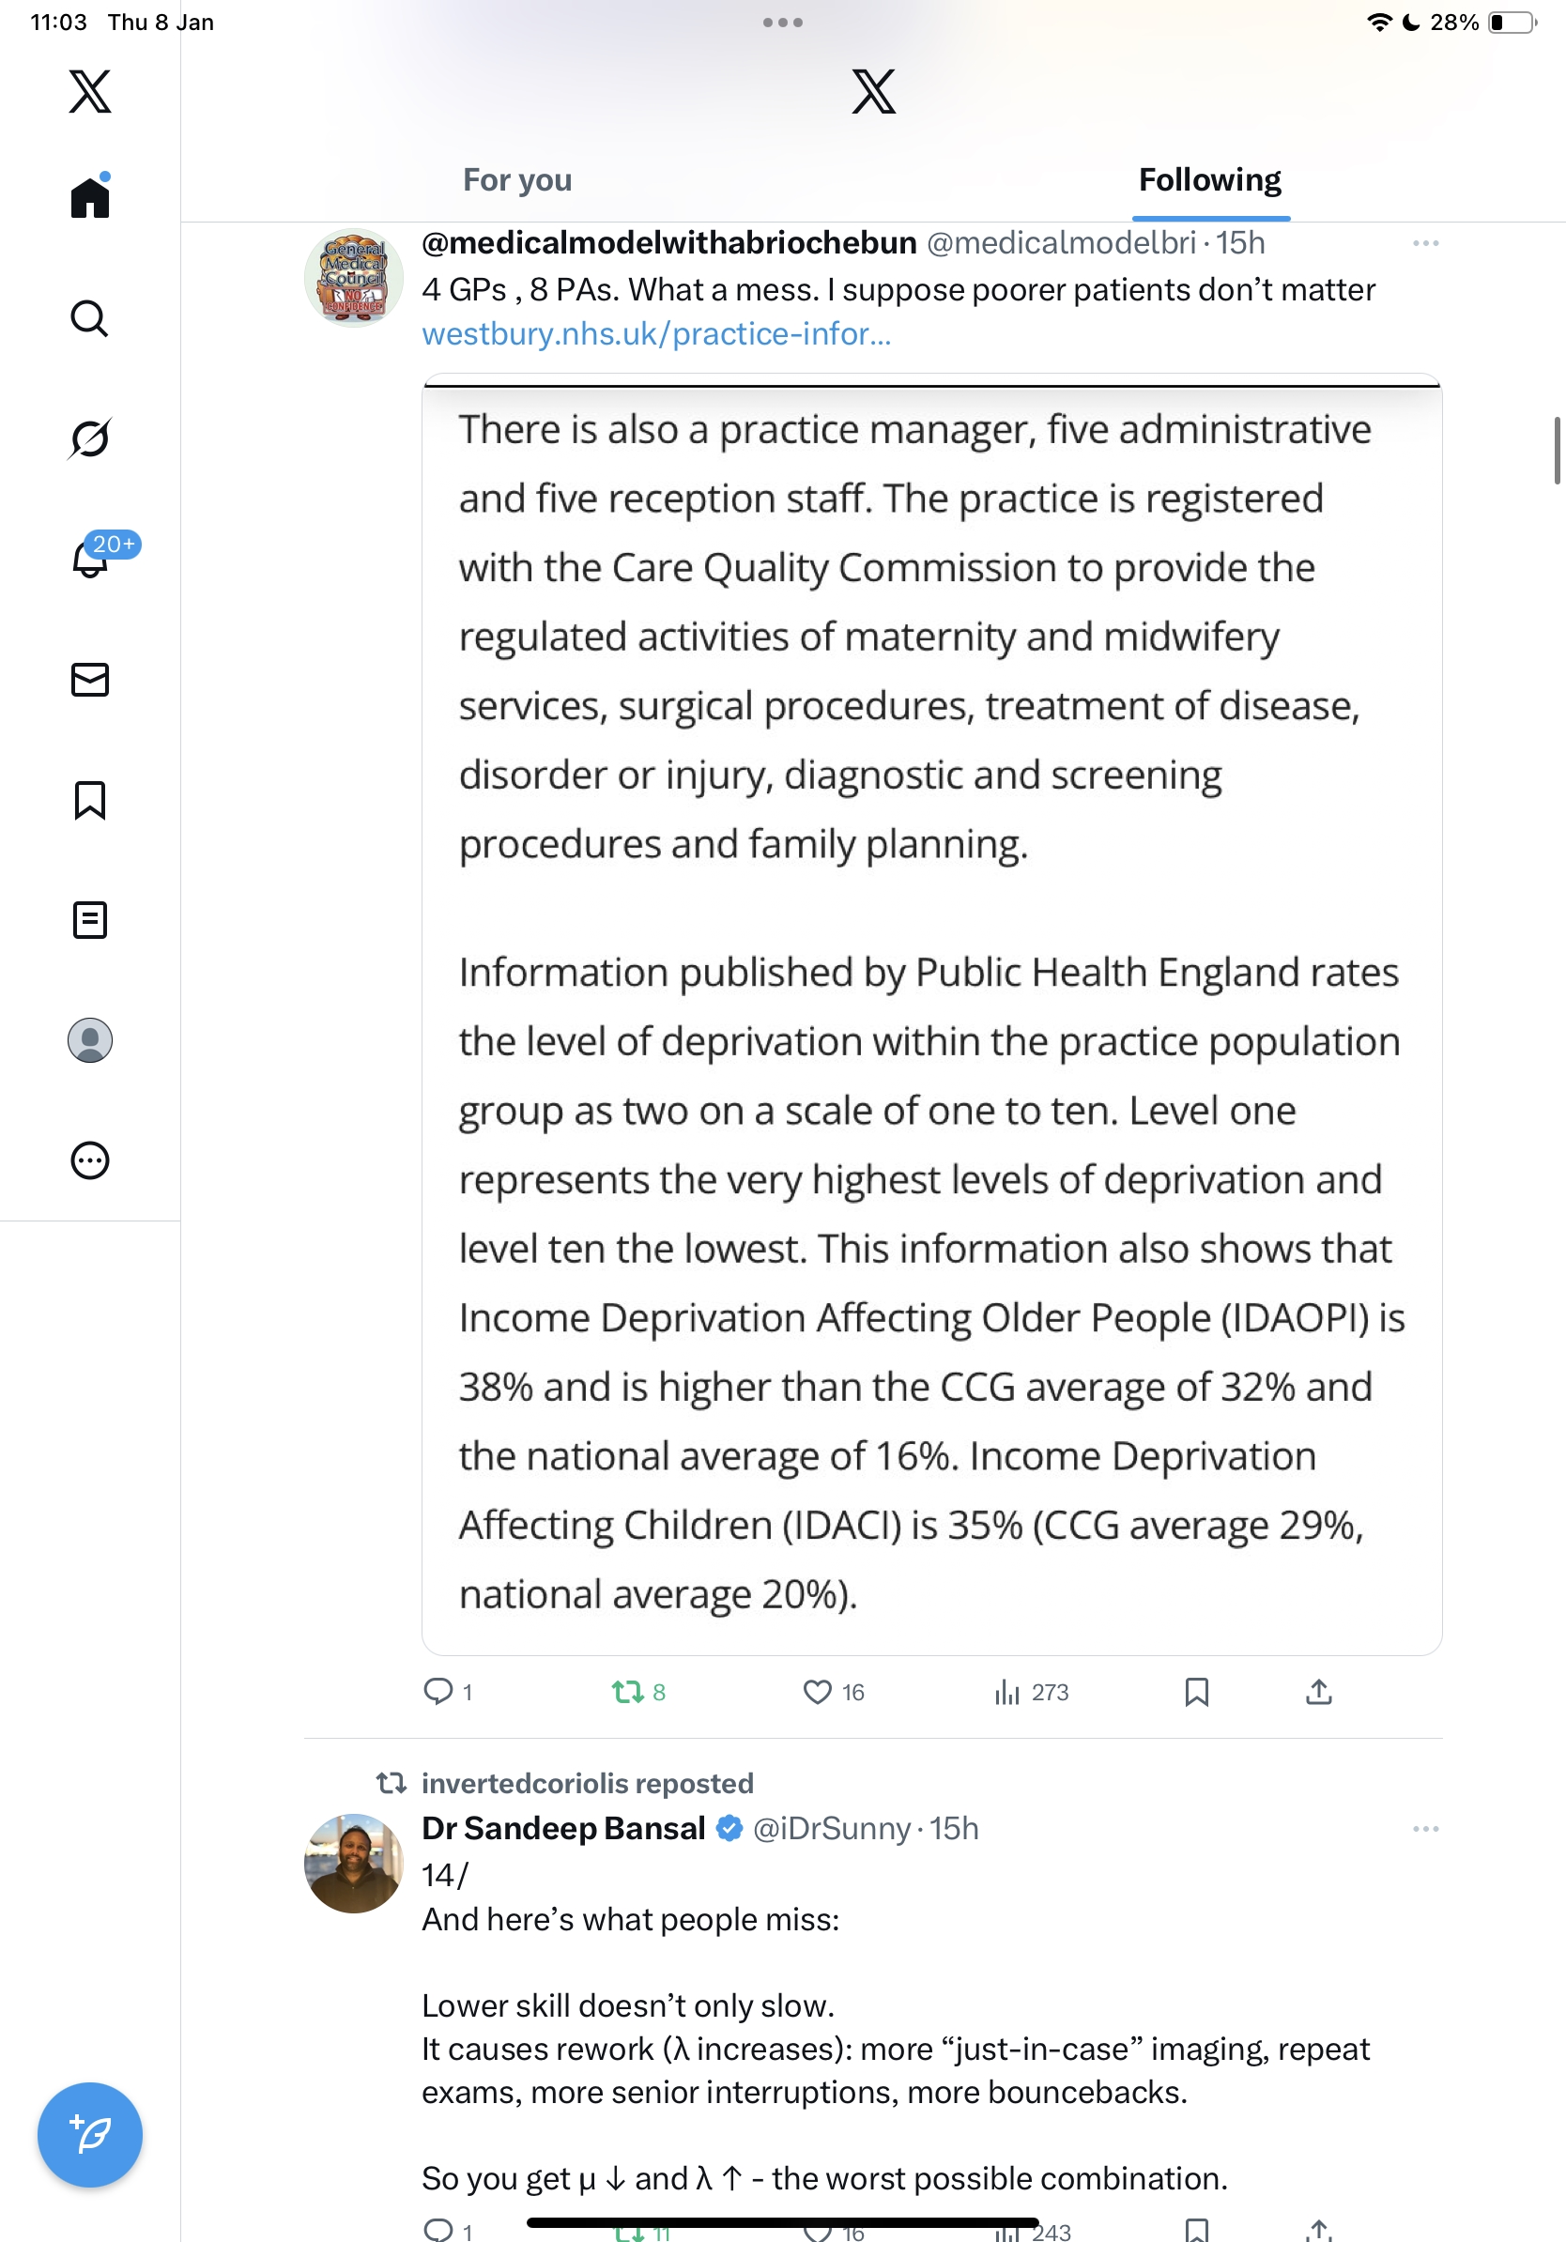Tap the compose new post button
This screenshot has height=2242, width=1566.
click(x=90, y=2135)
